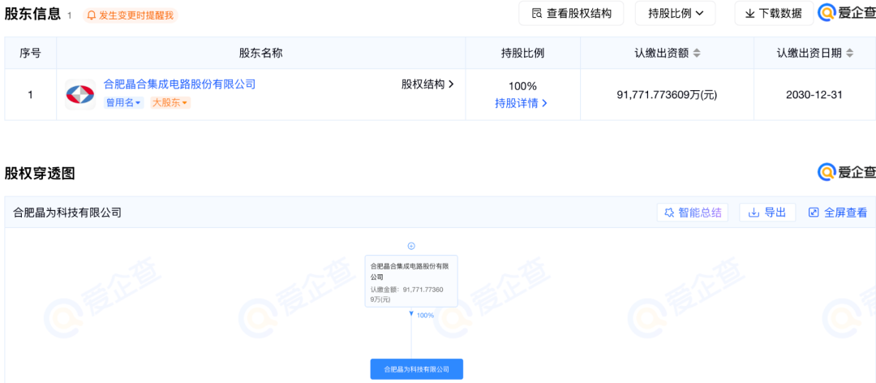The height and width of the screenshot is (383, 876).
Task: Click the 股东信息 section heading
Action: (x=32, y=14)
